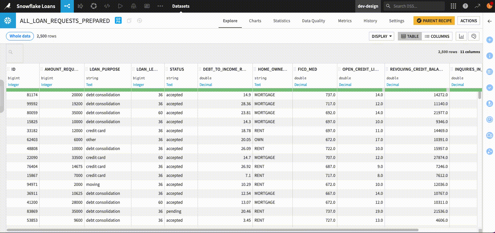Click the Whole data sample button
The height and width of the screenshot is (233, 495).
click(x=20, y=36)
